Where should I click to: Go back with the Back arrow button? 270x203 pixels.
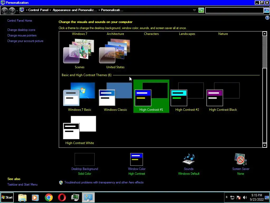(5, 11)
